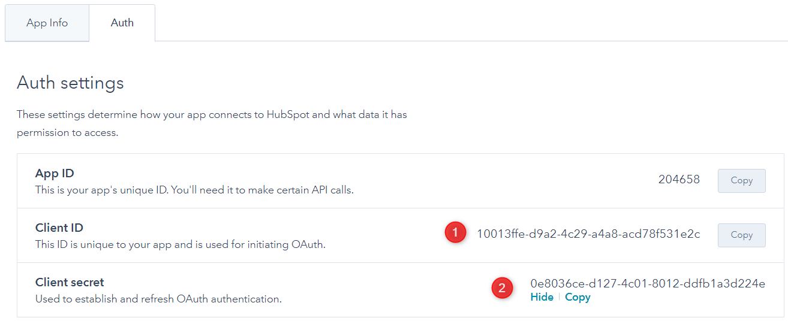Click the App ID number 204658

click(679, 180)
